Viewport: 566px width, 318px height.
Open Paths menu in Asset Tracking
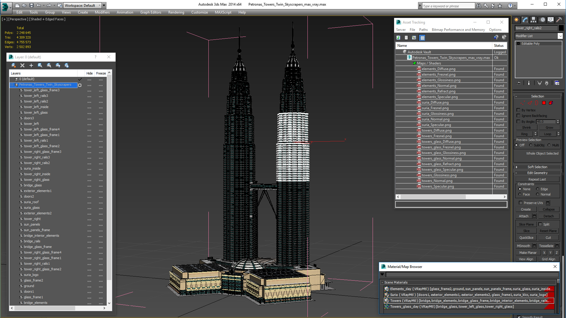(423, 30)
